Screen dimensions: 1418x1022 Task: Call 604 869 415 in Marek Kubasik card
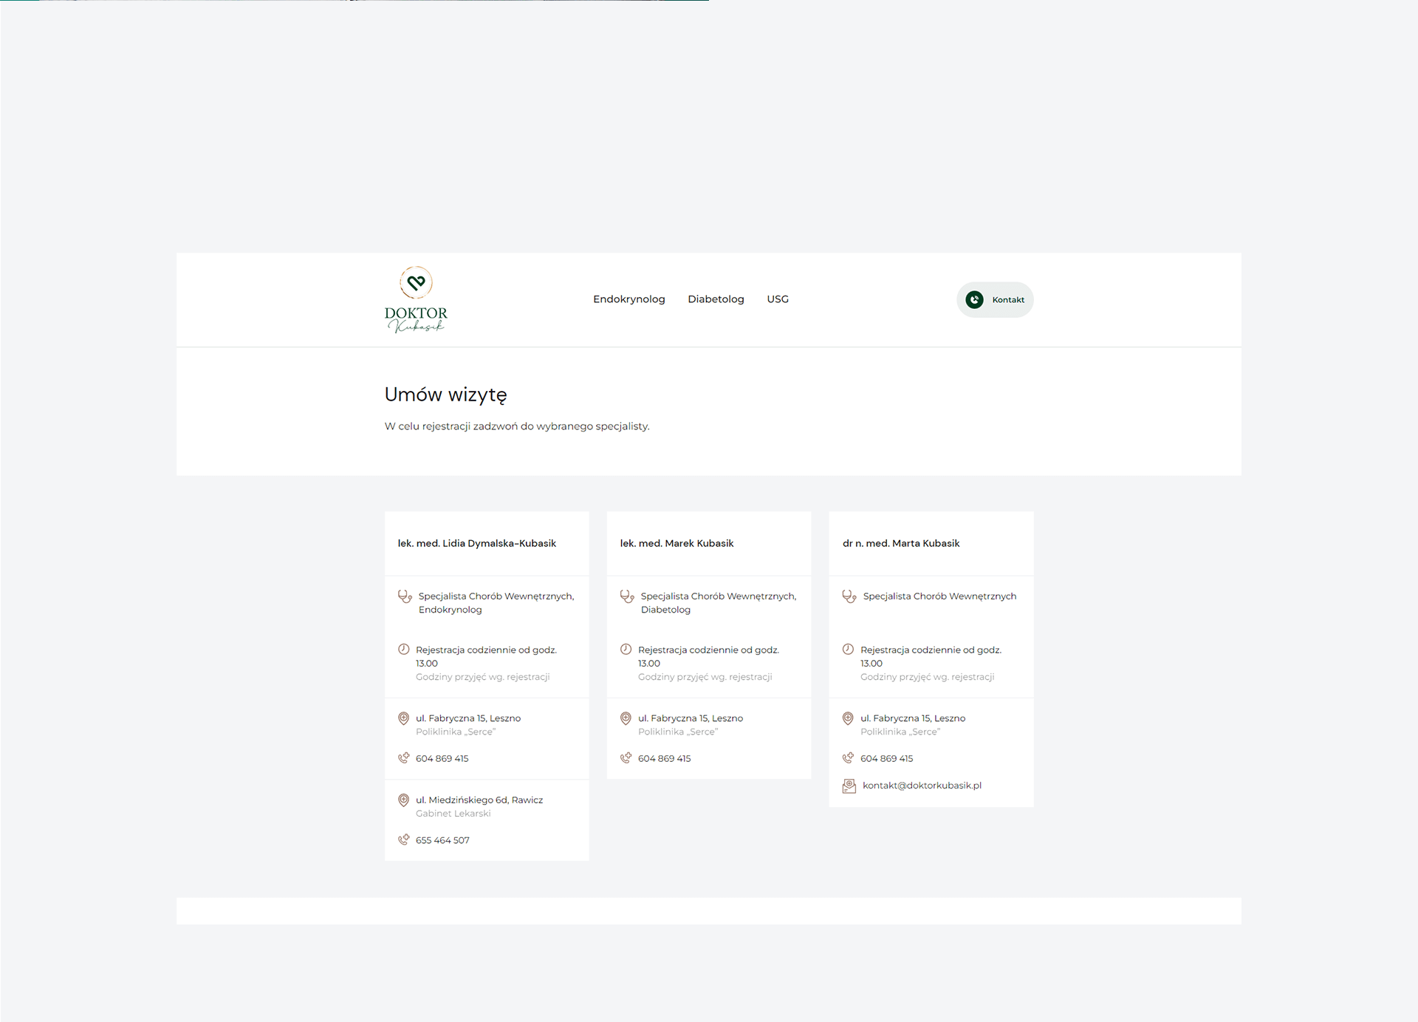click(x=664, y=759)
